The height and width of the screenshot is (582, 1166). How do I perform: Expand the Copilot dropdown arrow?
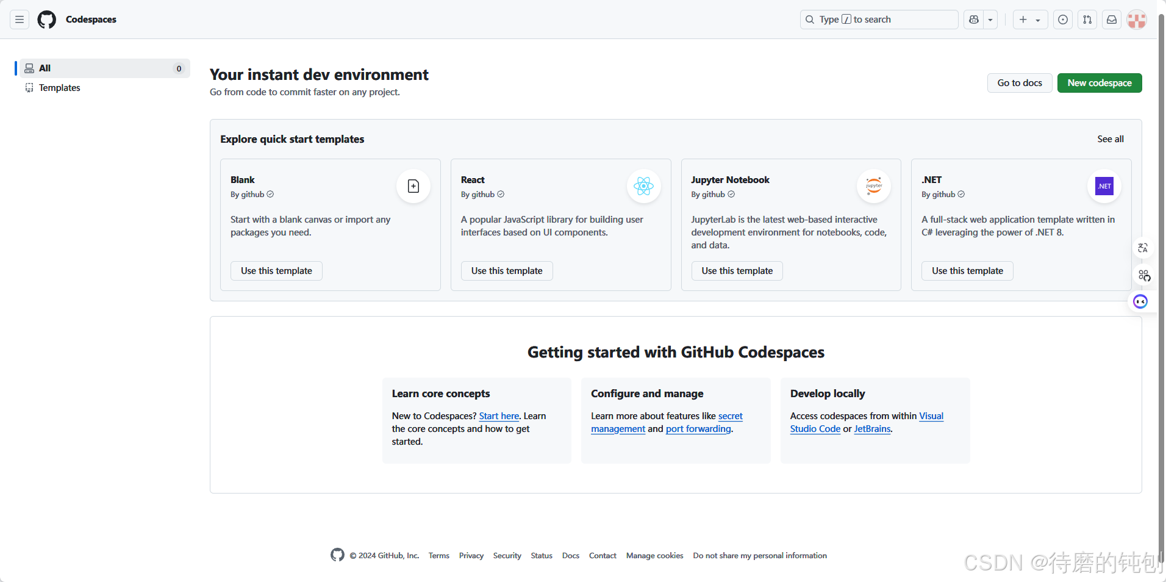(x=990, y=20)
